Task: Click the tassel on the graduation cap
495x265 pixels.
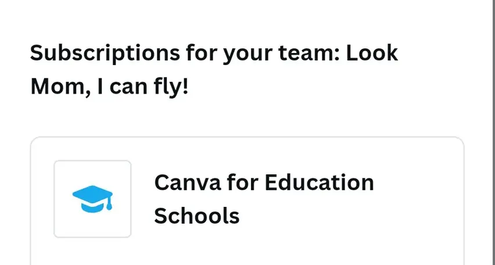Action: tap(109, 203)
